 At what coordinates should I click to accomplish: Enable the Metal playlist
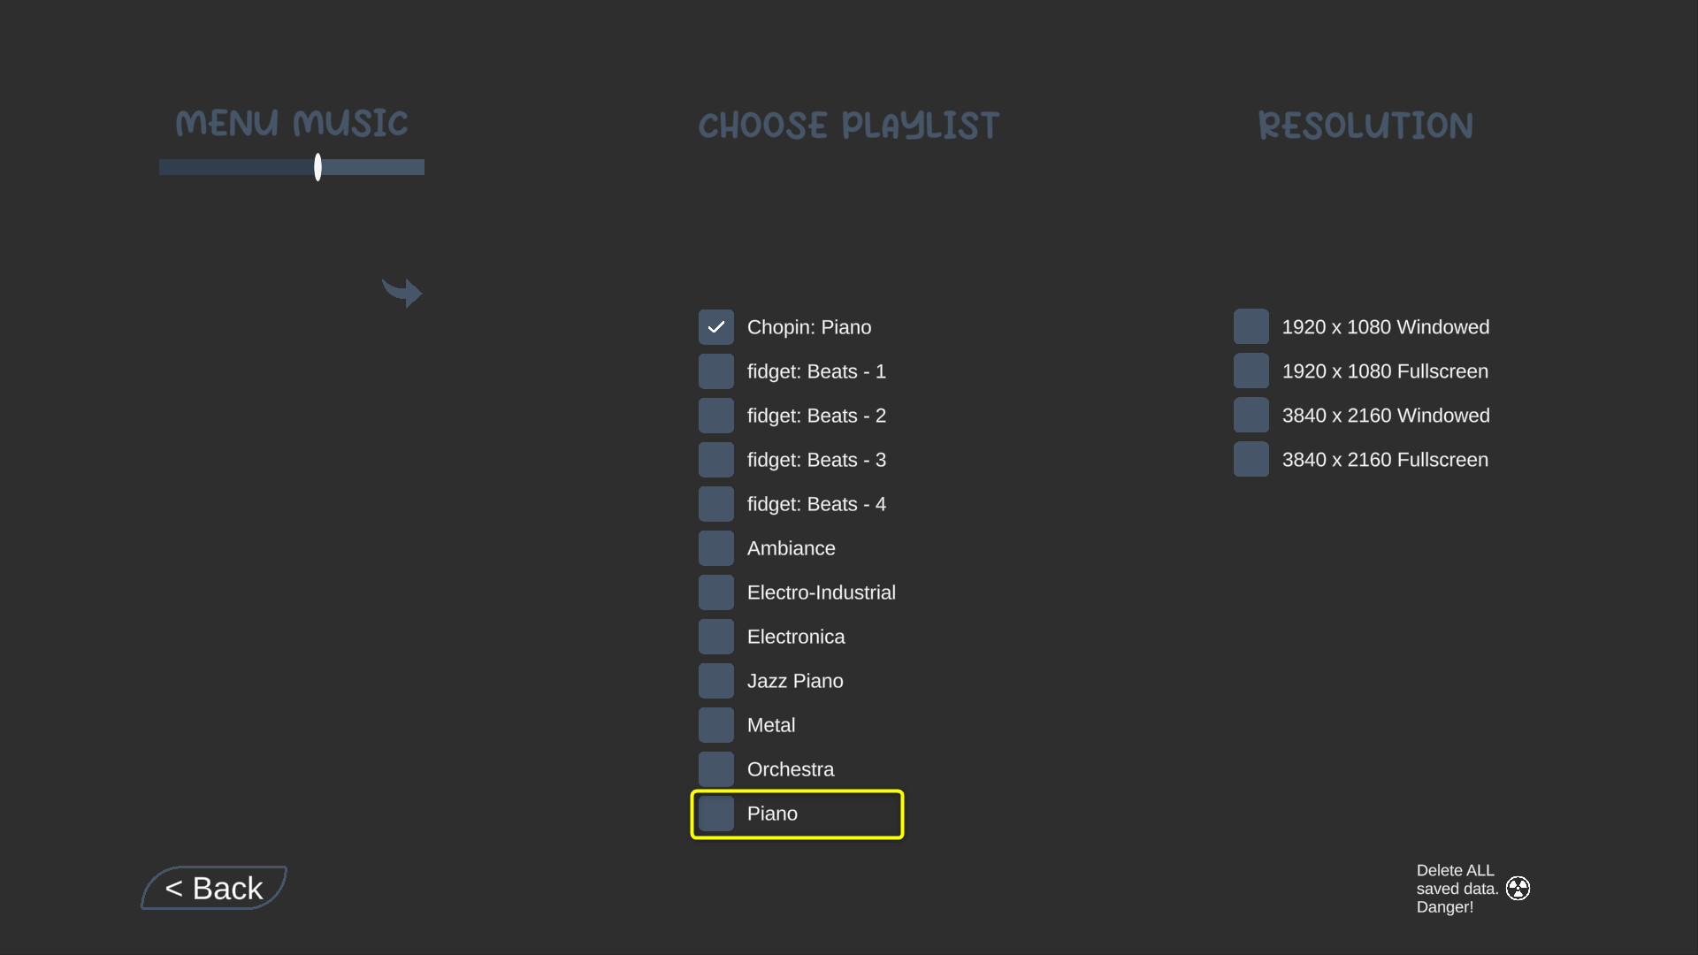click(x=716, y=724)
